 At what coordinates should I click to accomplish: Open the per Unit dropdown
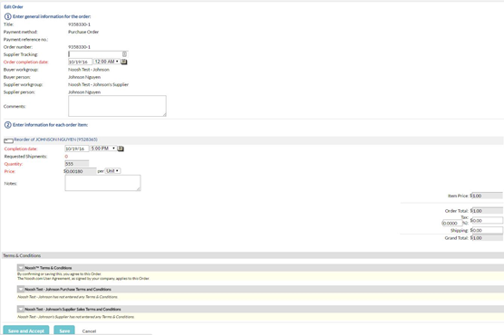pyautogui.click(x=112, y=171)
